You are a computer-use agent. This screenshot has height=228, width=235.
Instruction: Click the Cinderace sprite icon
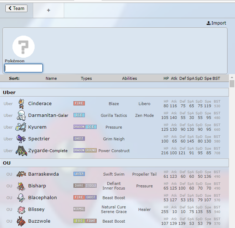(x=21, y=104)
